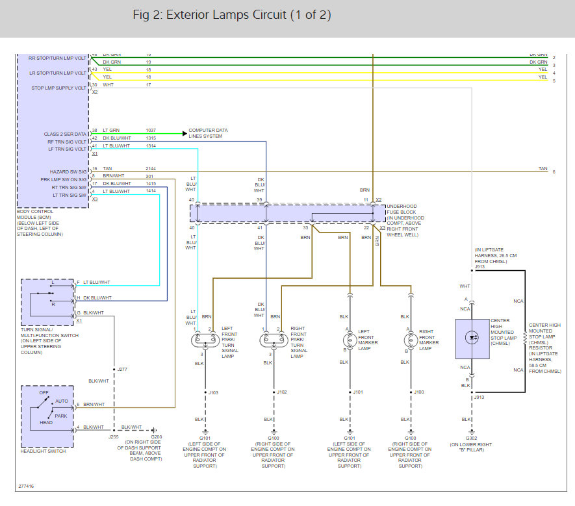
Task: Click the 'HAZARD SW SIG' pin label
Action: pyautogui.click(x=68, y=172)
